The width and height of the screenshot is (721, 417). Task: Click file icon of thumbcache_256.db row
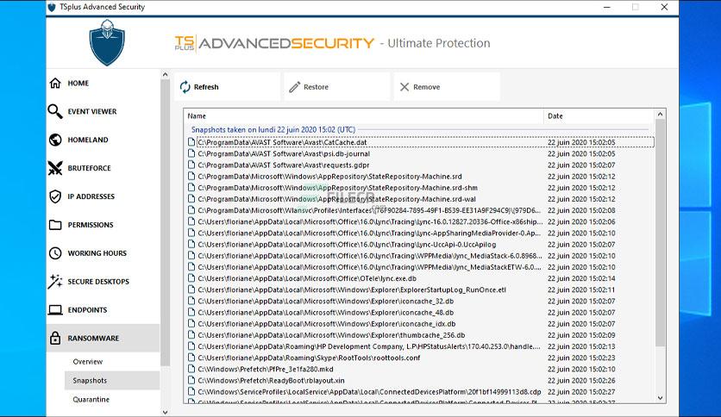point(191,335)
